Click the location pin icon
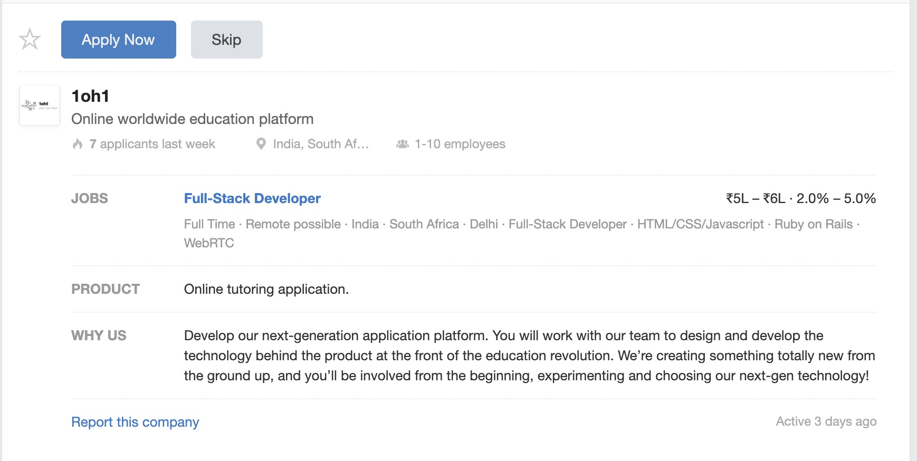 tap(261, 144)
